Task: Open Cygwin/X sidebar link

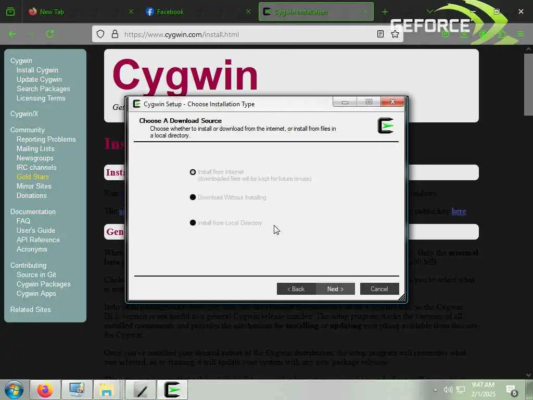Action: 24,114
